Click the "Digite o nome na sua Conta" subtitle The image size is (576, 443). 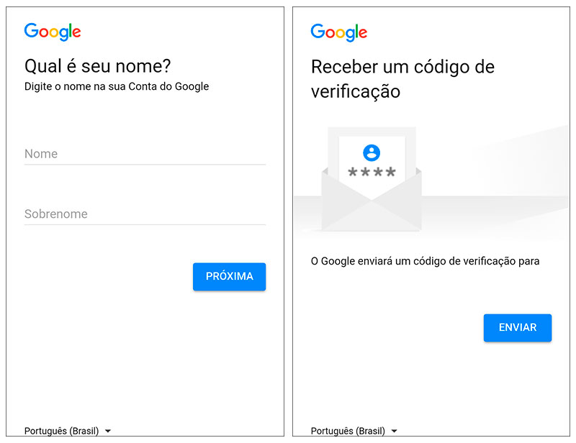[x=117, y=86]
